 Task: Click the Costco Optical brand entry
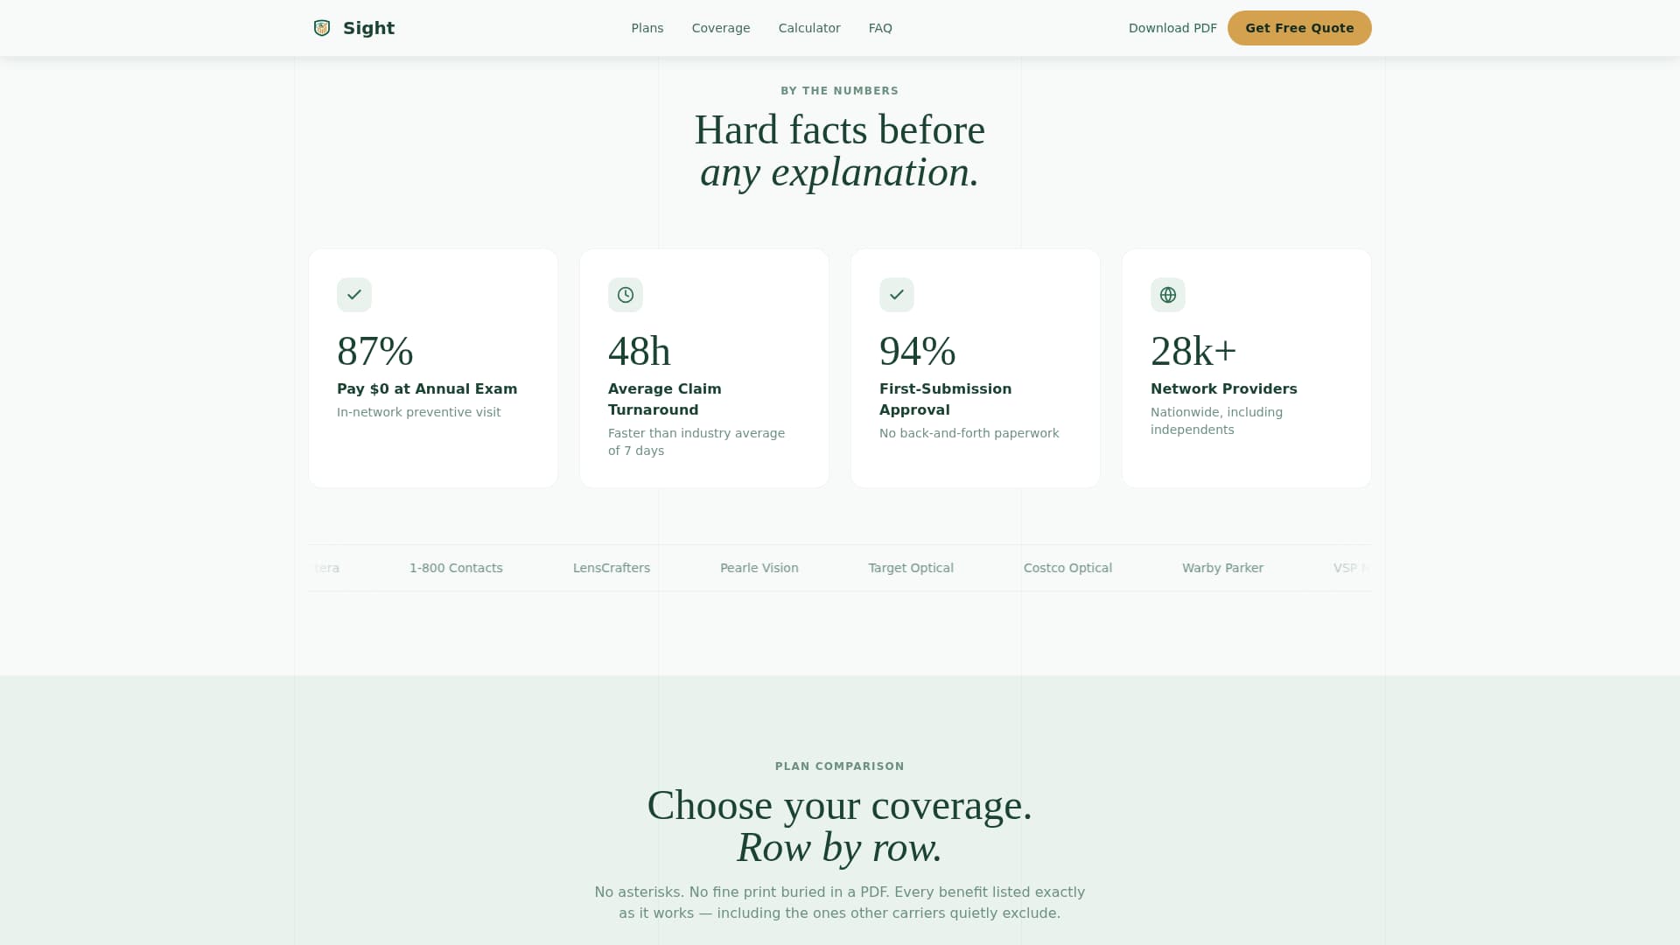[x=1067, y=568]
